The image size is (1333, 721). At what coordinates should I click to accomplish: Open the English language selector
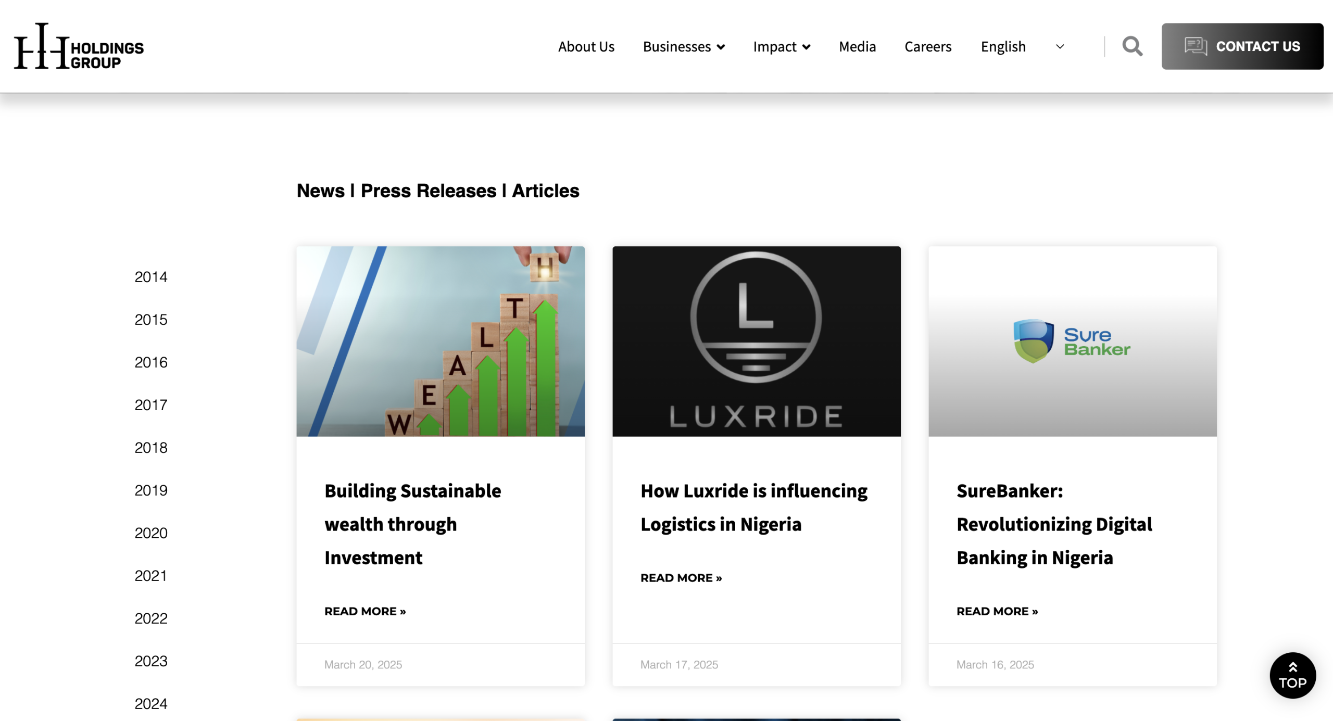click(x=1023, y=46)
